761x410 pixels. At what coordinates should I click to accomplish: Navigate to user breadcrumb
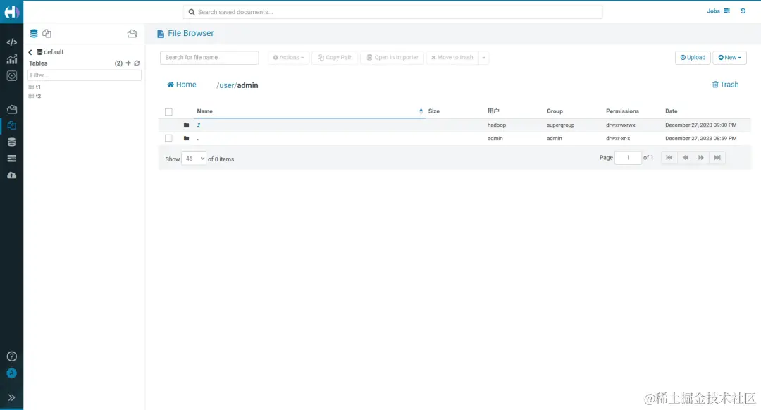click(227, 85)
